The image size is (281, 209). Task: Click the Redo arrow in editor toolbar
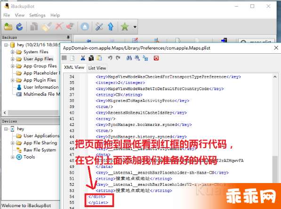tap(118, 58)
